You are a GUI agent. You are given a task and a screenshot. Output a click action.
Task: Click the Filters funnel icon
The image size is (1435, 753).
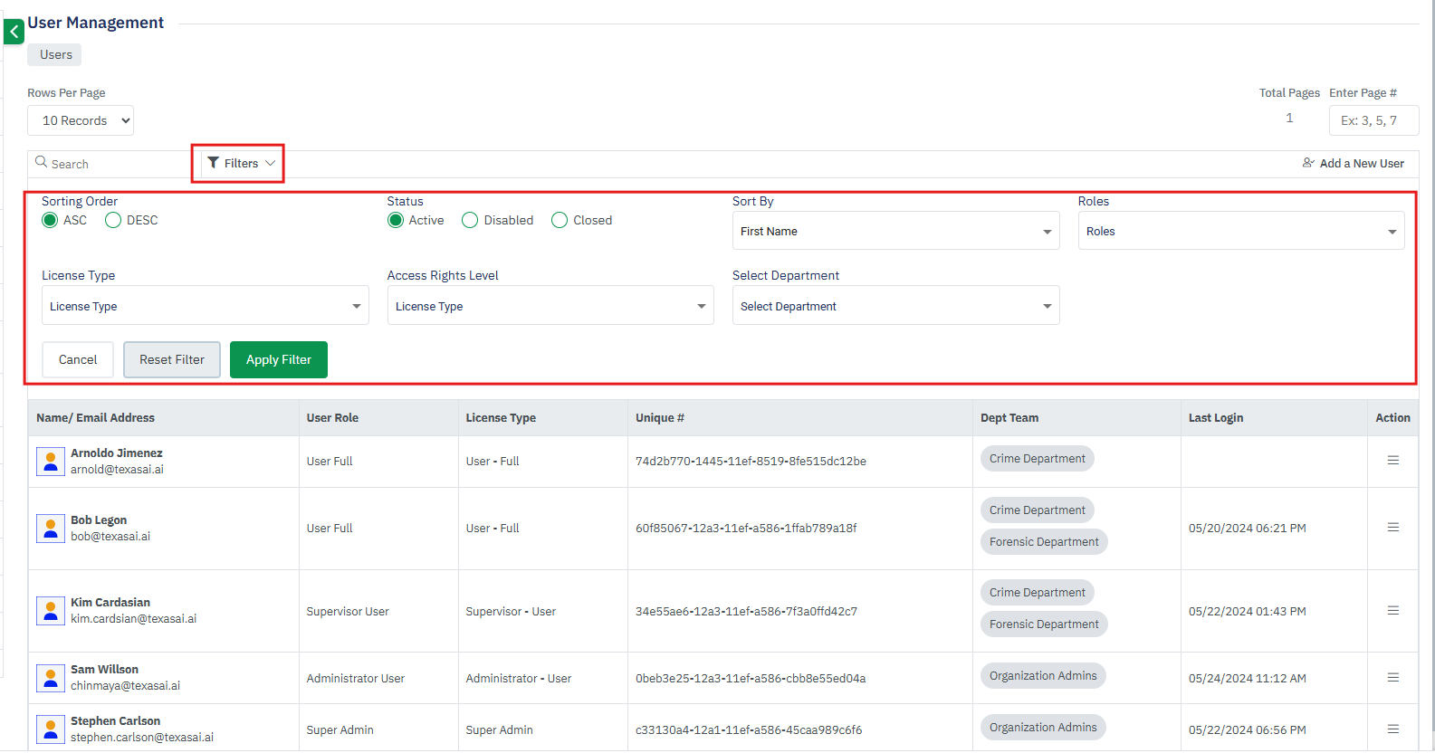click(213, 163)
